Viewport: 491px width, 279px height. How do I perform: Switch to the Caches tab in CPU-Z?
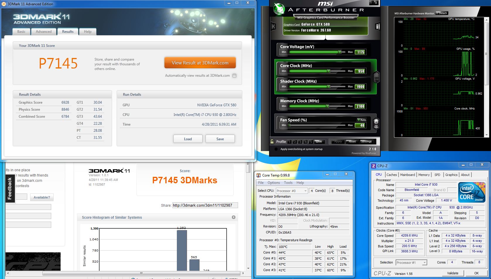(391, 175)
